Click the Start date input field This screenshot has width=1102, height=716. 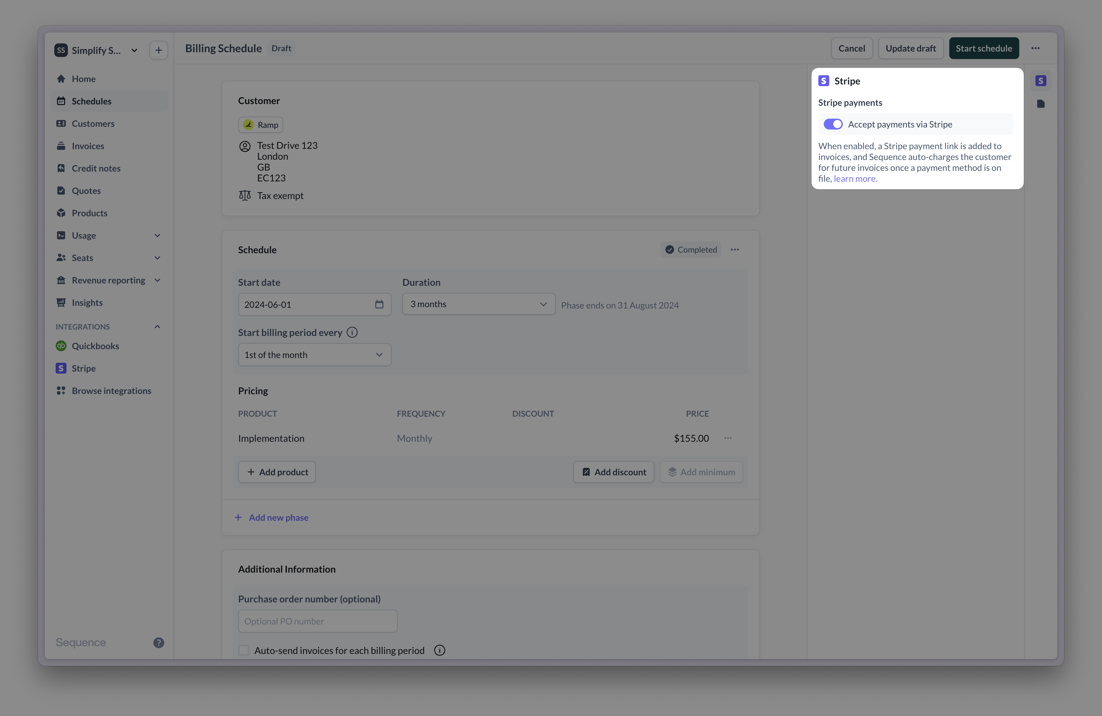click(x=315, y=304)
